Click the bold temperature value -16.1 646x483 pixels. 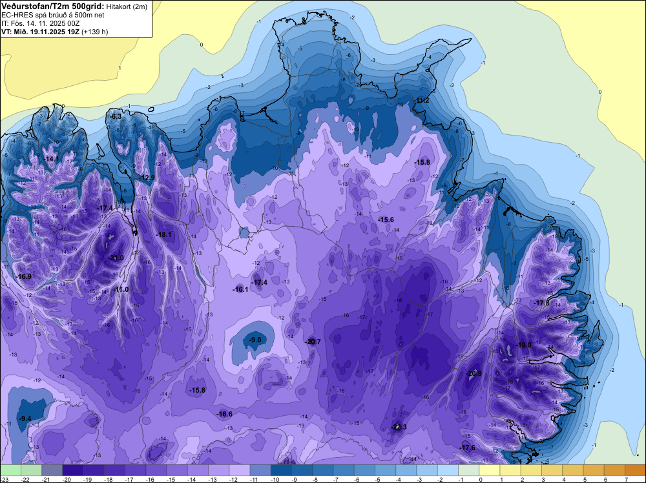(240, 289)
